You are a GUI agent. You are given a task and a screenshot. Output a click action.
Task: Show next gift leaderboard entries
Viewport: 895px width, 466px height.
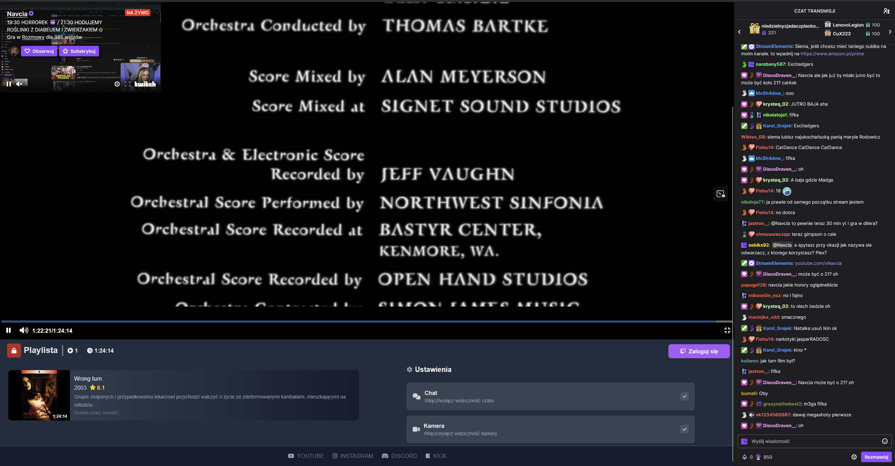890,32
